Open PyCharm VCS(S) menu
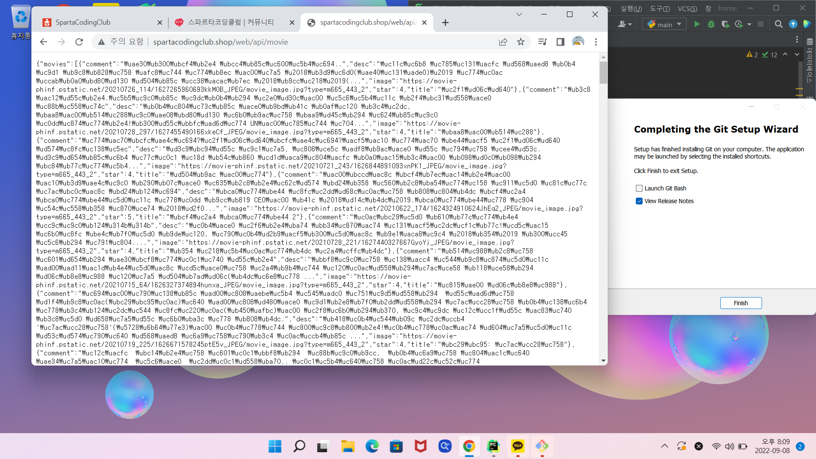 point(687,8)
